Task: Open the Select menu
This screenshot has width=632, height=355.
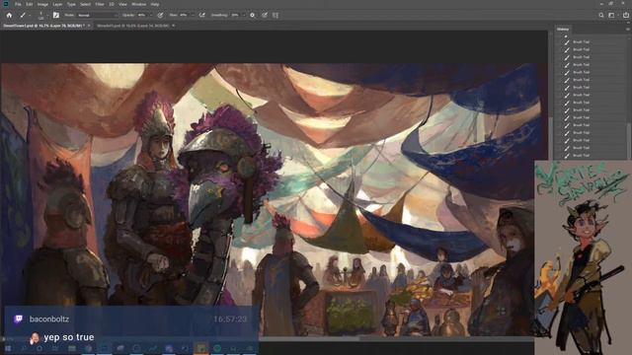Action: click(x=86, y=4)
